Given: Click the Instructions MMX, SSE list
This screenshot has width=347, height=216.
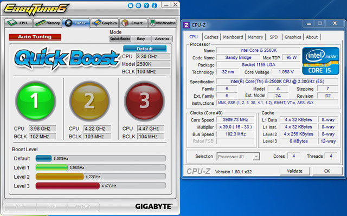Looking at the screenshot, I should click(x=277, y=103).
